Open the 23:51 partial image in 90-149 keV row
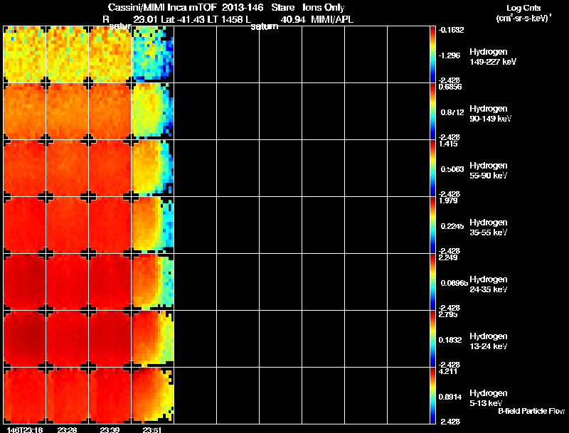The image size is (569, 433). tap(152, 112)
